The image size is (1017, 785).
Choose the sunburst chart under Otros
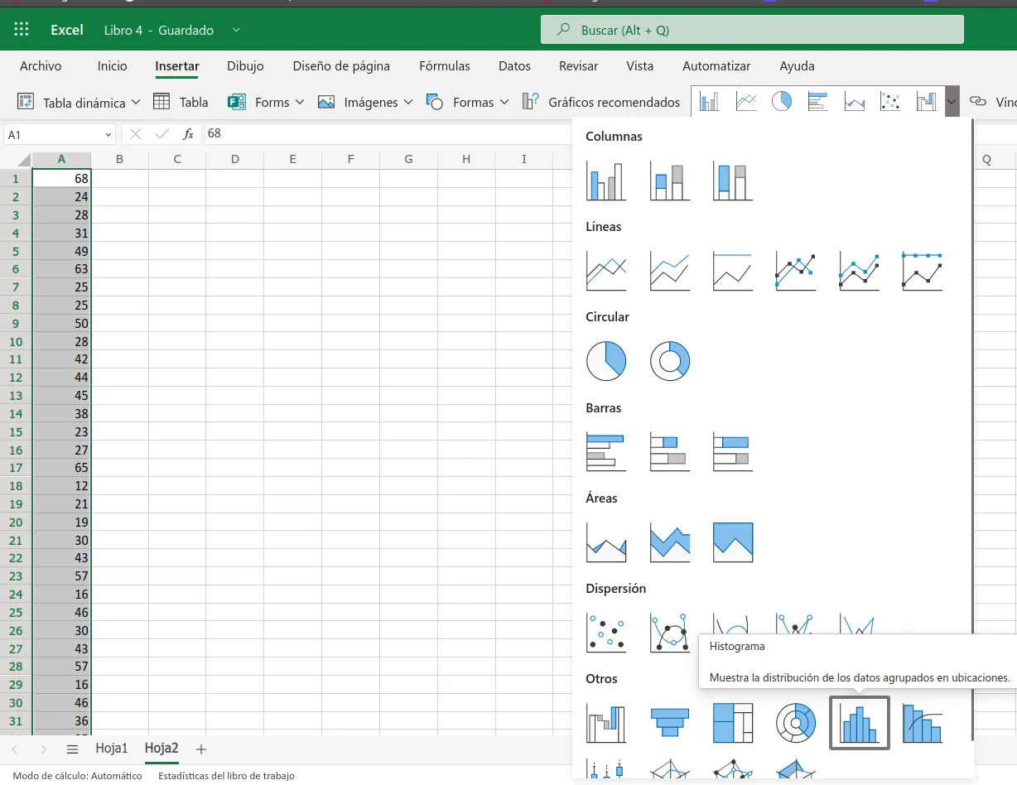coord(796,723)
